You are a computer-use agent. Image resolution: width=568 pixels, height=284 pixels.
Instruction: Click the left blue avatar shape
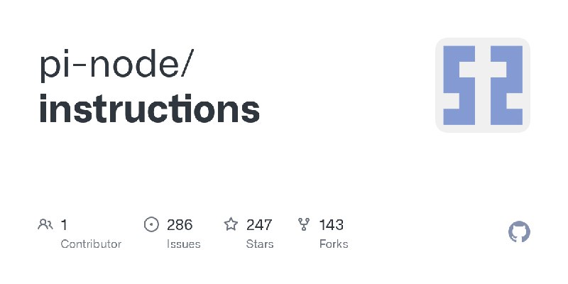459,85
